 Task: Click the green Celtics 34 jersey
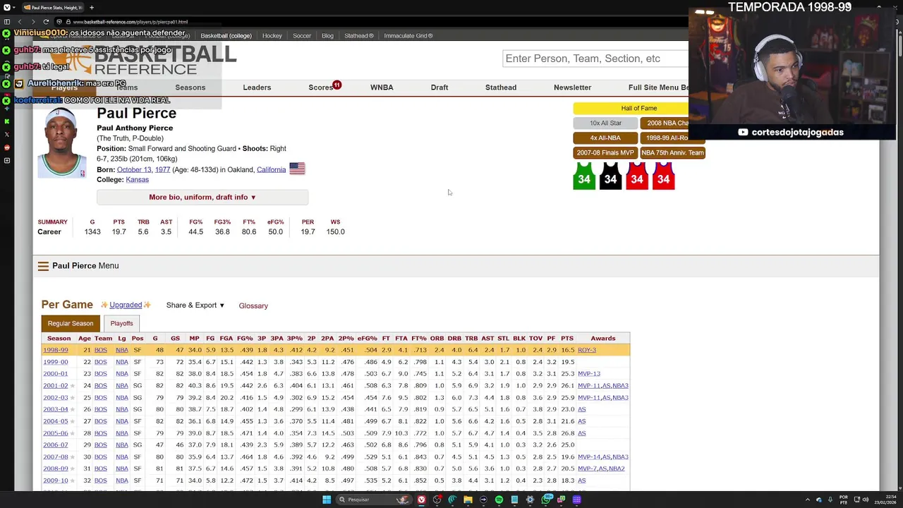(584, 176)
